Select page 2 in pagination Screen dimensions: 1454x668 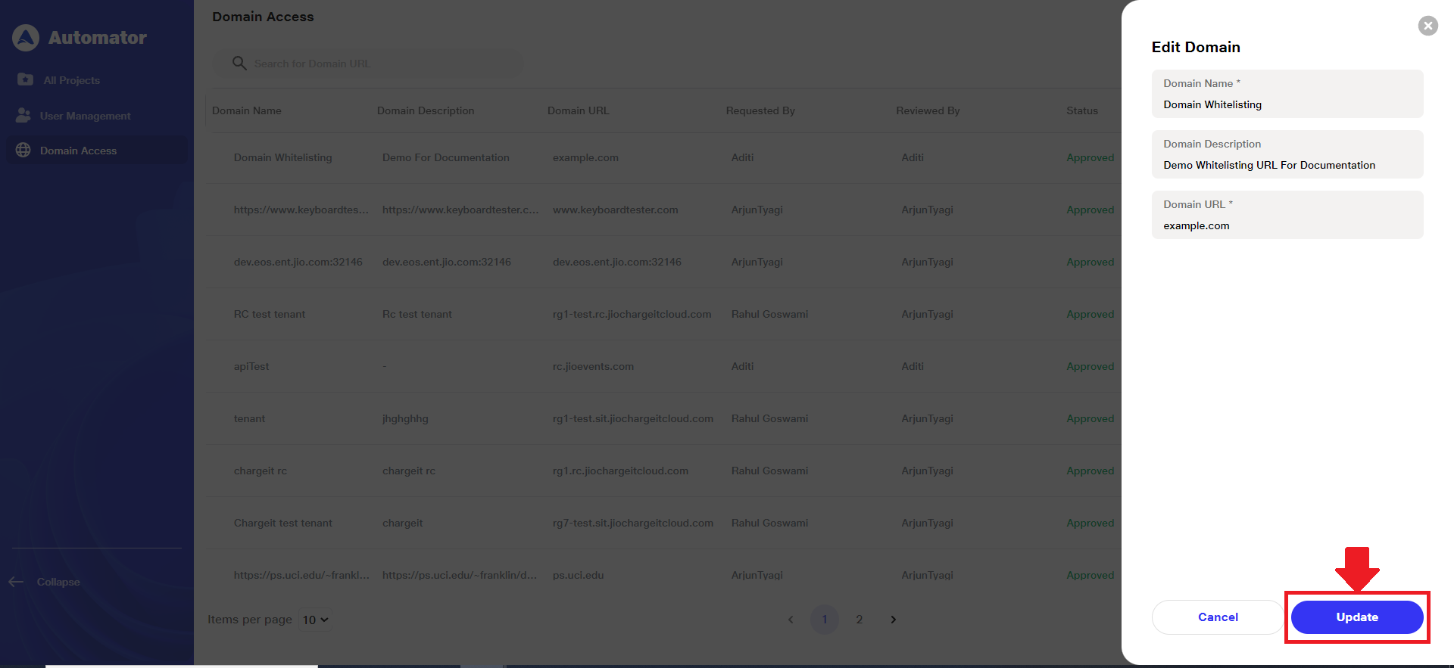(859, 620)
